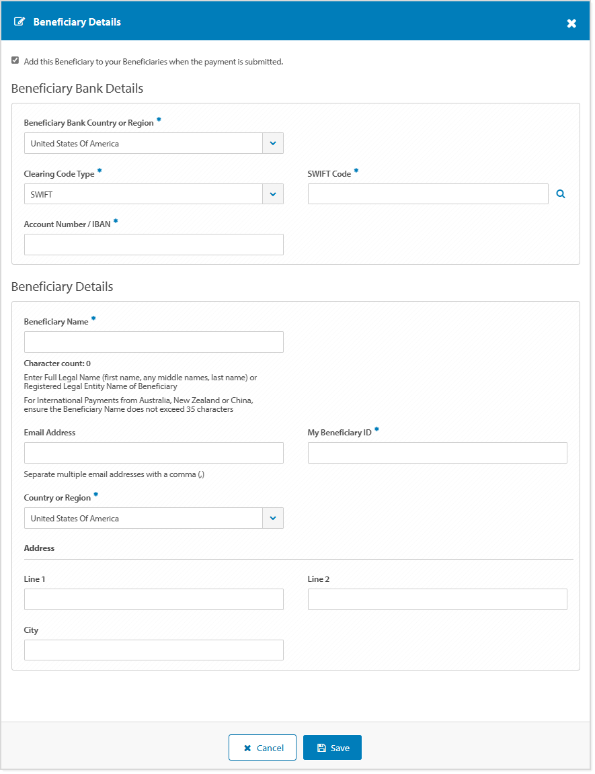Viewport: 595px width, 774px height.
Task: Click into the SWIFT Code field
Action: point(428,194)
